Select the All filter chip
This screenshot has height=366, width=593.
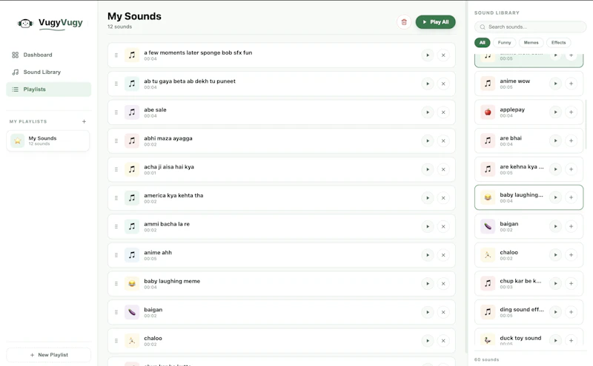[x=483, y=43]
